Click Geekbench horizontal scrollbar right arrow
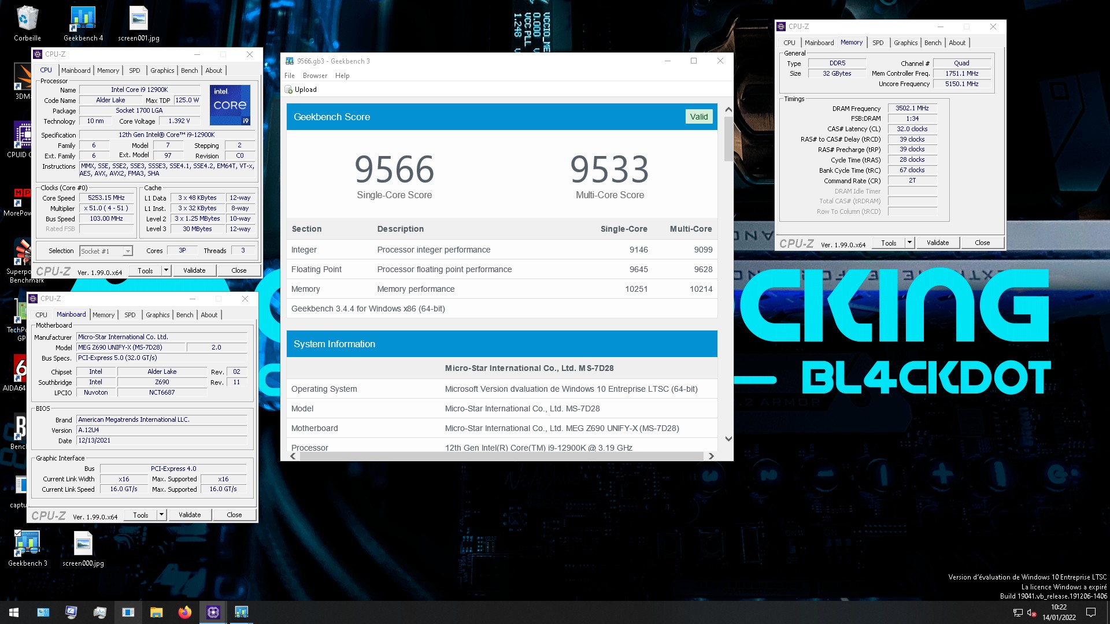 click(x=711, y=456)
